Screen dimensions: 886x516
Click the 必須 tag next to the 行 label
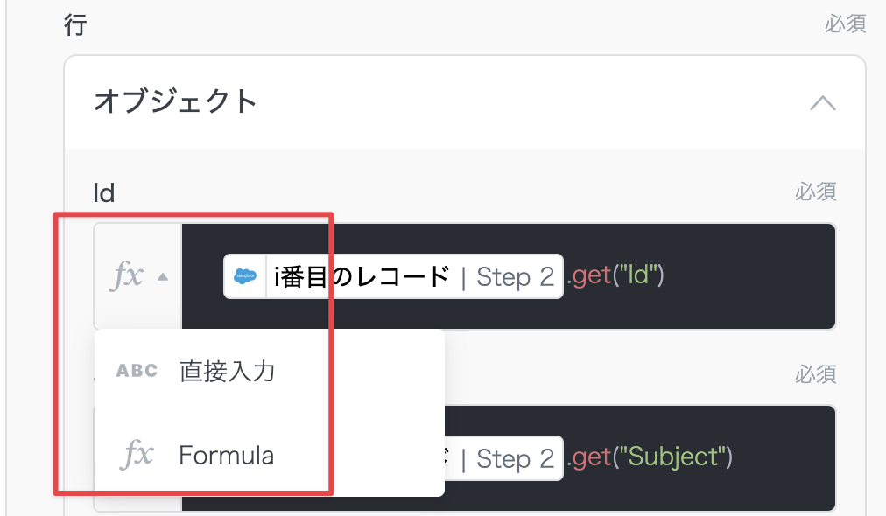845,24
